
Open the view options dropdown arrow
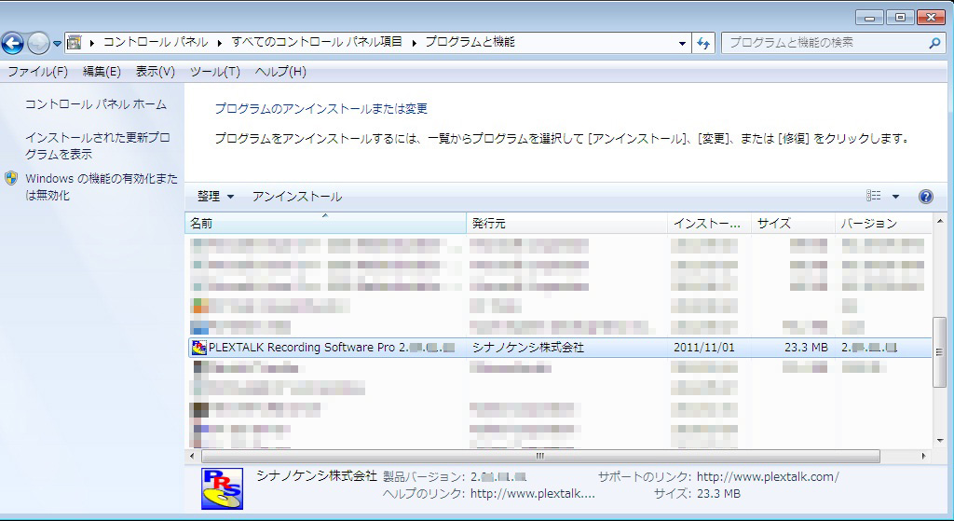click(895, 197)
